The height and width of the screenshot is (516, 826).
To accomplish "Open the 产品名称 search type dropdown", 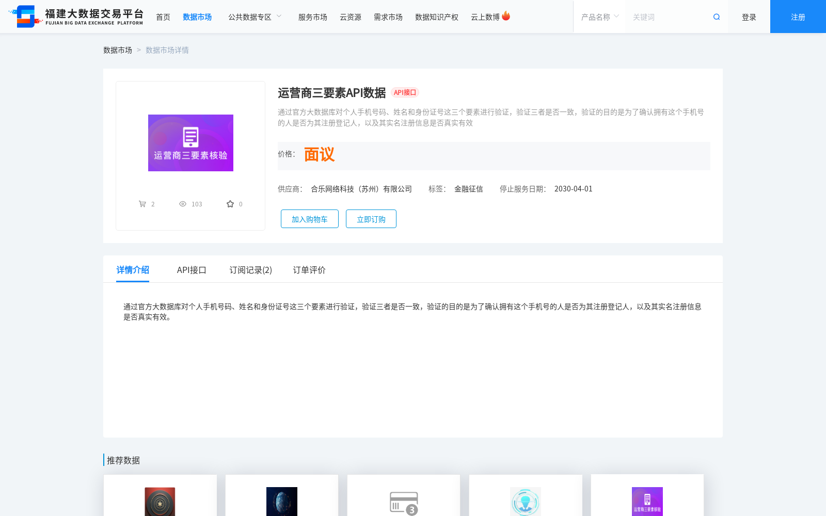I will (x=599, y=17).
